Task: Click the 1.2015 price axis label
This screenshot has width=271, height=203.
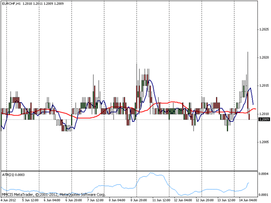Action: click(264, 86)
